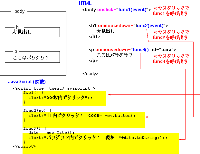Click the "date = new Date();" line
Viewport: 200px width, 154px height.
pos(52,133)
